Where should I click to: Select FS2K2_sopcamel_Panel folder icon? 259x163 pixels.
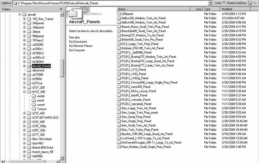tap(119, 104)
